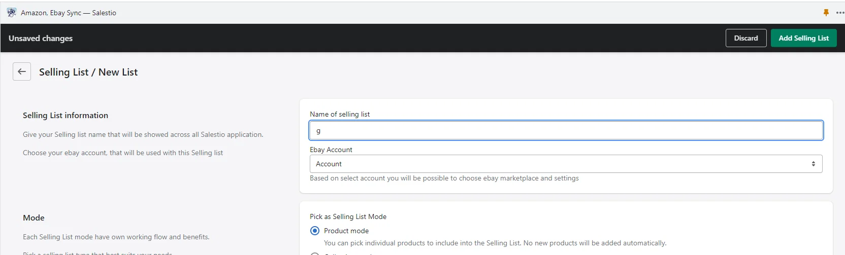The height and width of the screenshot is (255, 845).
Task: Select the Product mode radio button
Action: [315, 231]
